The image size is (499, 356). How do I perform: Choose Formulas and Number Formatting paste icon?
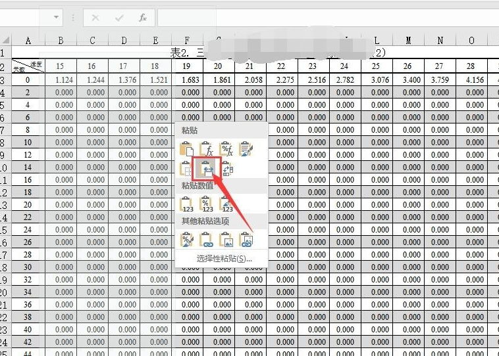[x=226, y=149]
